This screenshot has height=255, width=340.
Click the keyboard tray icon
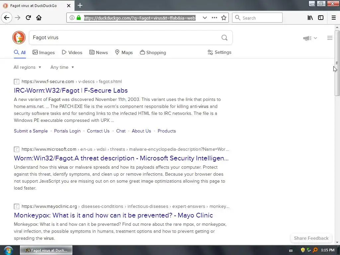291,250
